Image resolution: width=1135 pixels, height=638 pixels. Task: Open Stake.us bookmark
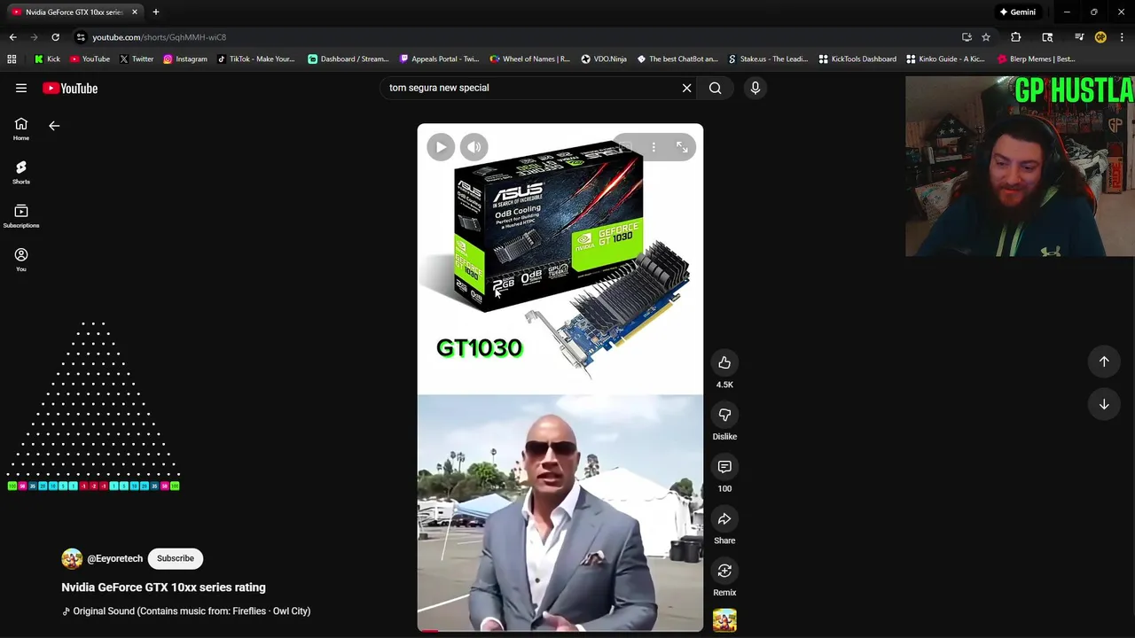click(x=768, y=59)
